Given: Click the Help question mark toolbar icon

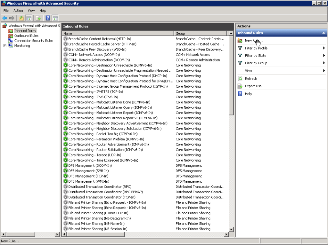Looking at the screenshot, I should click(x=47, y=18).
